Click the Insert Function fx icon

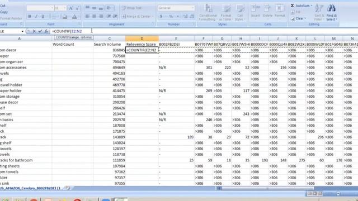46,31
